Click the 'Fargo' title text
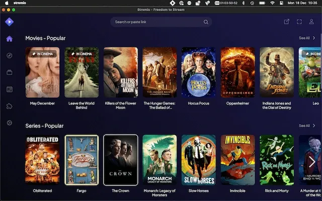322x201 pixels. (x=82, y=191)
